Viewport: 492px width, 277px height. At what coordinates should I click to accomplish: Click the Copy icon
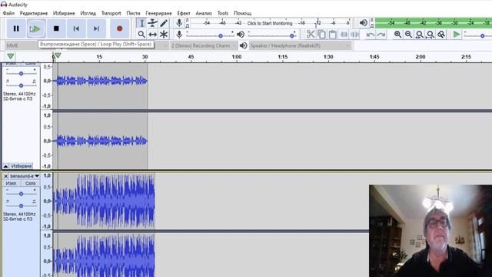(x=321, y=34)
